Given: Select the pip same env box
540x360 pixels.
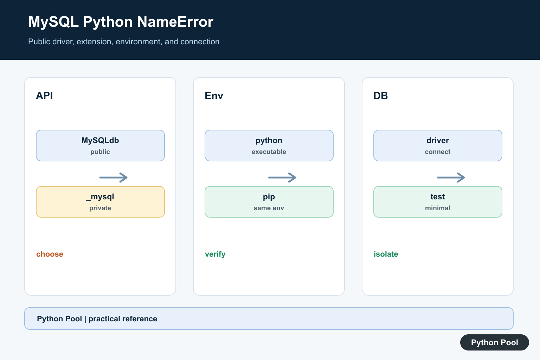Looking at the screenshot, I should (x=269, y=202).
